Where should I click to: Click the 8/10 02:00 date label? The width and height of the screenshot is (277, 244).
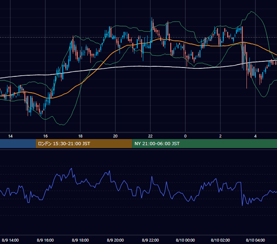[x=220, y=240]
